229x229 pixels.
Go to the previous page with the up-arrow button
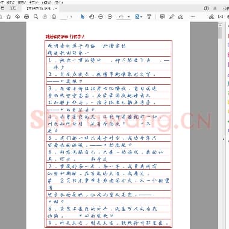click(45, 17)
